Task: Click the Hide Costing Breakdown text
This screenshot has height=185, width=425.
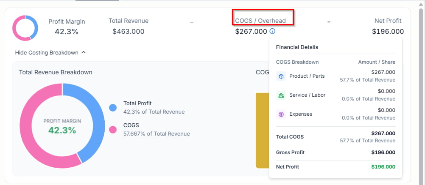Action: (x=47, y=53)
